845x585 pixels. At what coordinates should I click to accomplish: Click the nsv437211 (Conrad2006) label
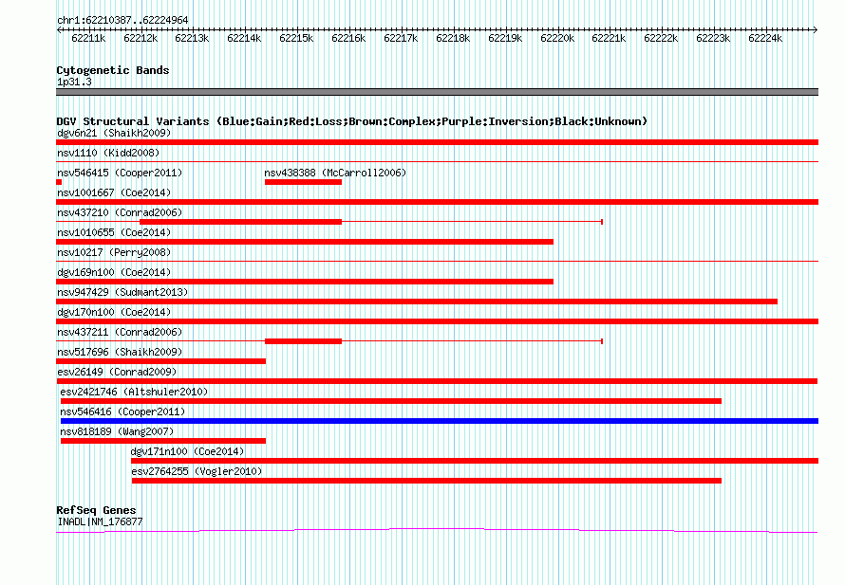click(x=120, y=332)
